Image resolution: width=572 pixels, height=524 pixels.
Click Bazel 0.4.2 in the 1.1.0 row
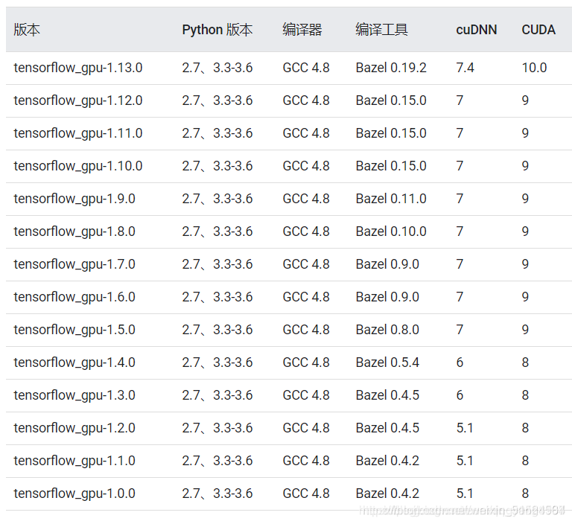[387, 461]
